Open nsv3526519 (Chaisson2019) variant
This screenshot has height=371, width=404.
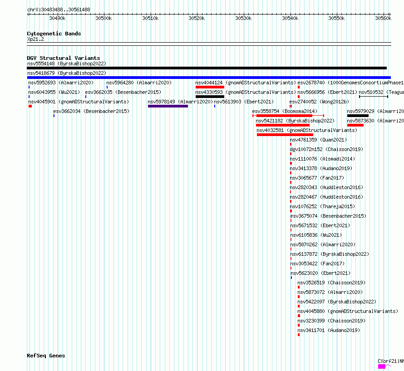pyautogui.click(x=332, y=283)
